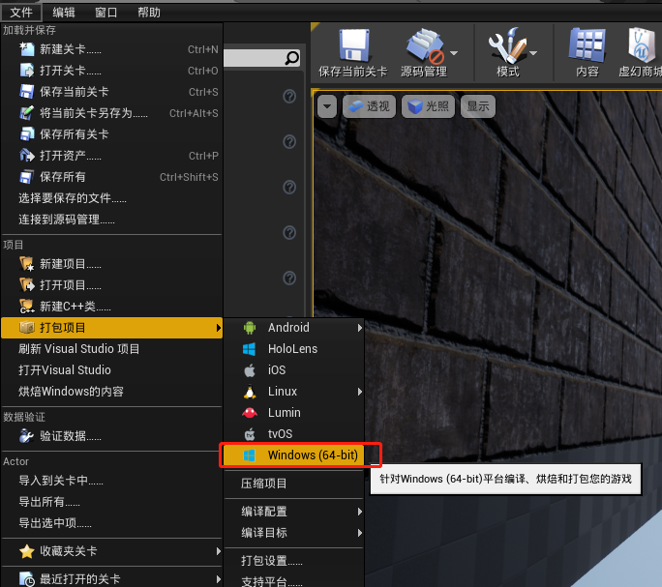Expand the 编译目标 submenu arrow
This screenshot has width=662, height=587.
pyautogui.click(x=360, y=533)
